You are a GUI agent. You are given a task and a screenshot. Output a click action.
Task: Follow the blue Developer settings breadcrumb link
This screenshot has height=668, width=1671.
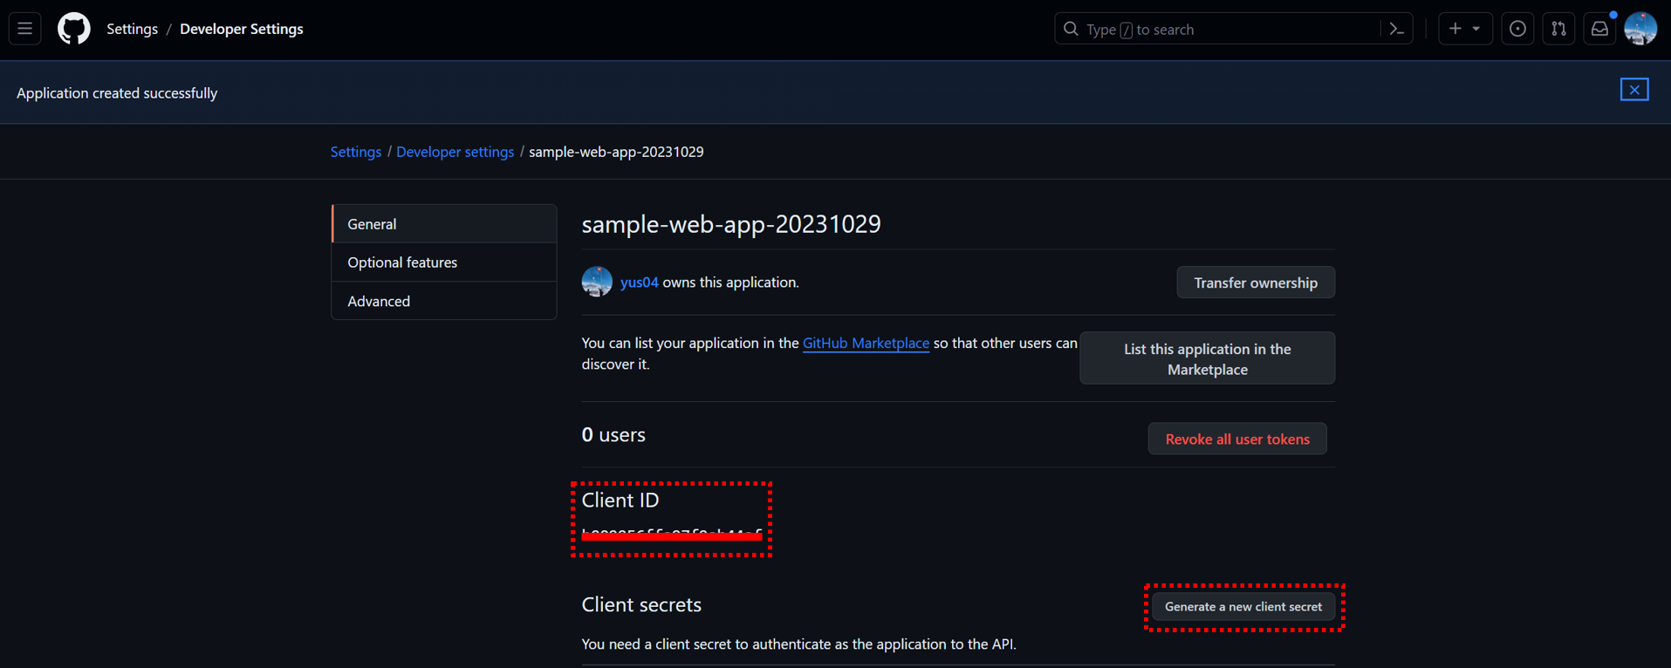click(455, 152)
